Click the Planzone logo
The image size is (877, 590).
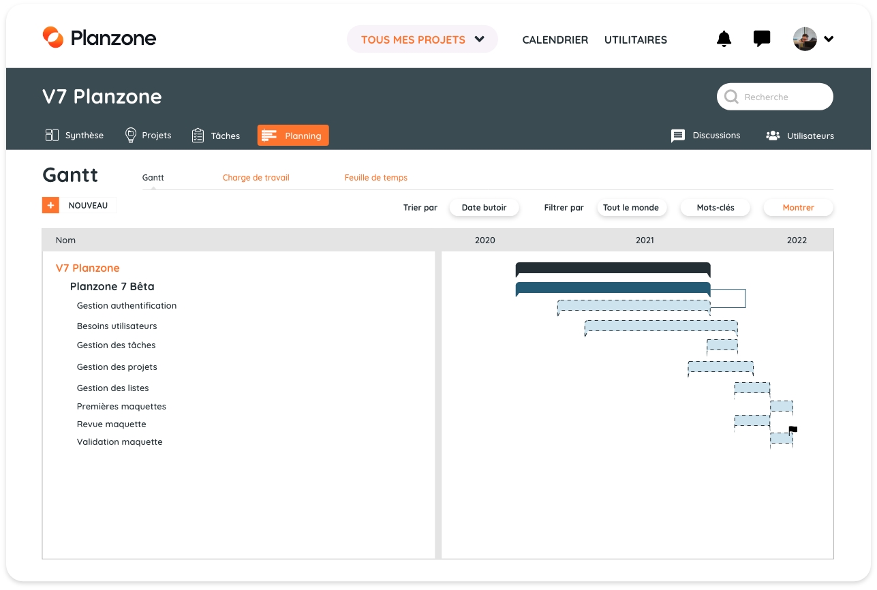coord(99,38)
